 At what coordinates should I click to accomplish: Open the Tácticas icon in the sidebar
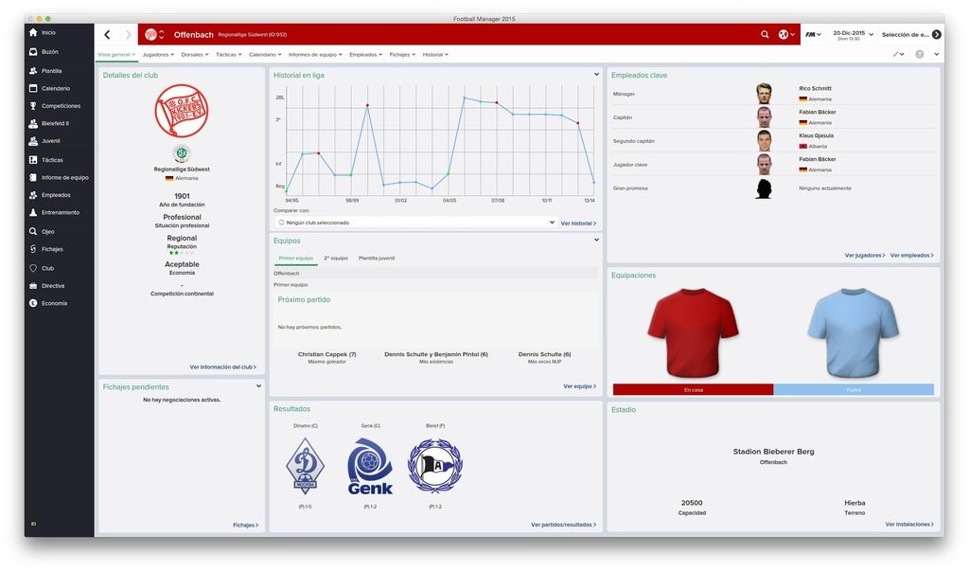point(33,159)
